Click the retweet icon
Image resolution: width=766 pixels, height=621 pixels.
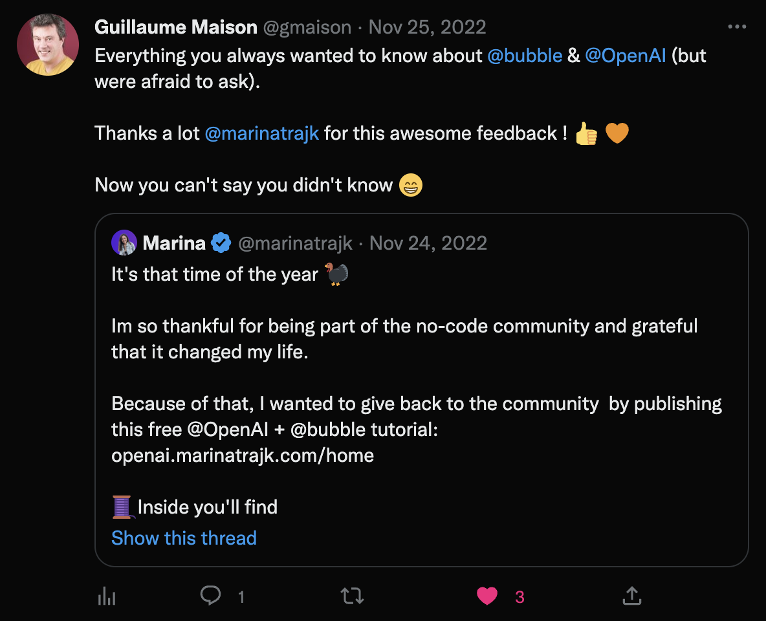[352, 595]
